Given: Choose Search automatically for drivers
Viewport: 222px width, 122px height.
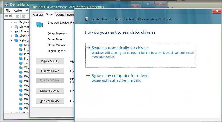Looking at the screenshot, I should click(x=140, y=55).
